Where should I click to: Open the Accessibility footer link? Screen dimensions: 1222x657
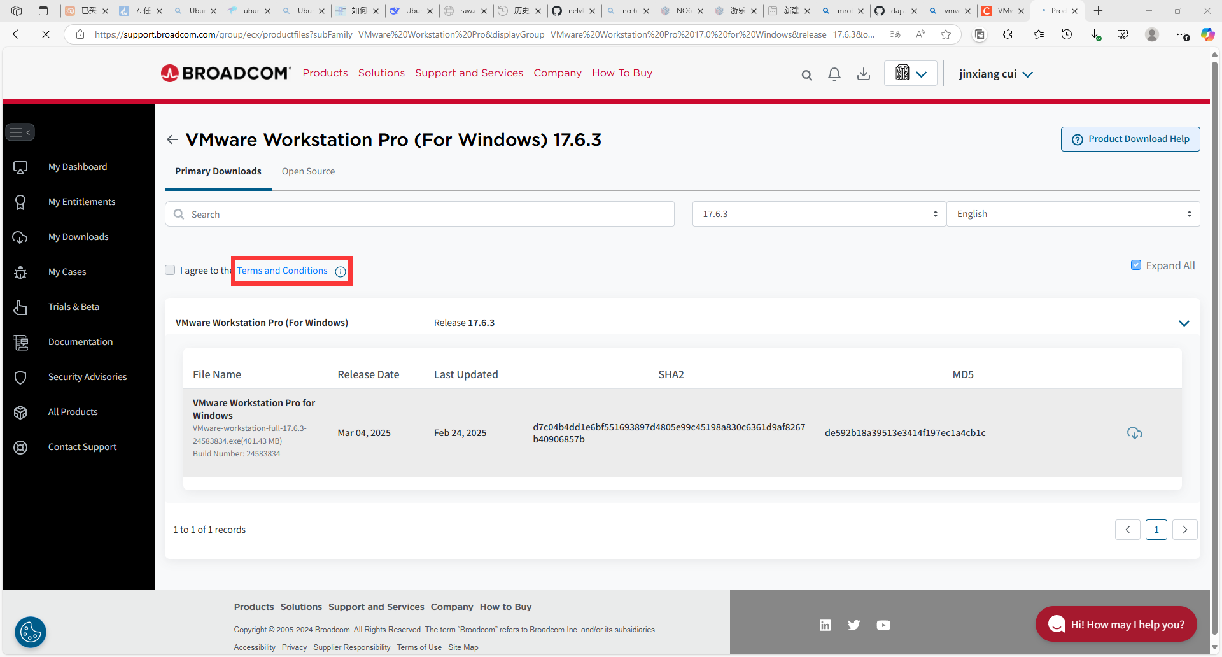coord(255,647)
